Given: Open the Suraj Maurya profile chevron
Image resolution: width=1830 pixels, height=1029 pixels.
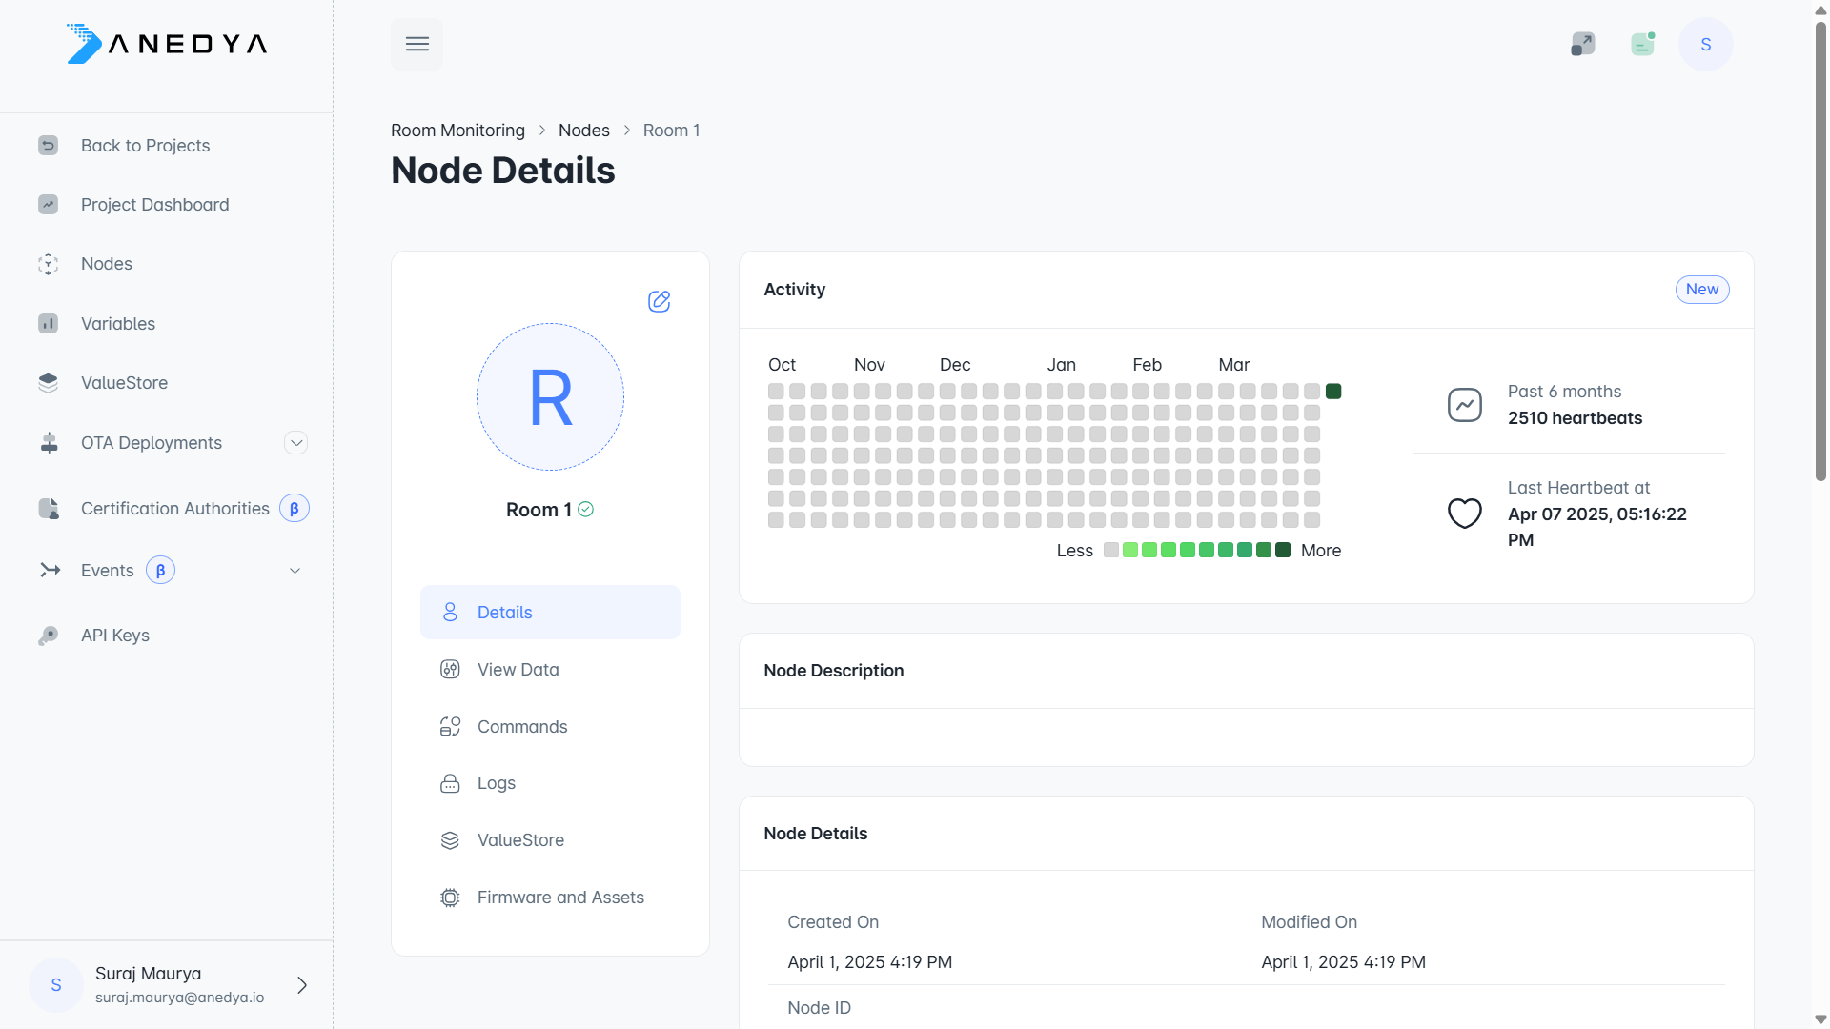Looking at the screenshot, I should (x=302, y=985).
